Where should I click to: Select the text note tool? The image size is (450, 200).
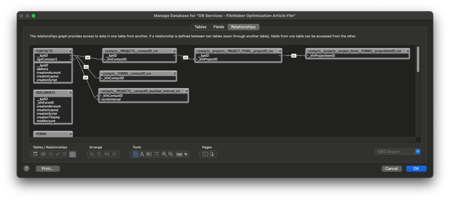[142, 154]
